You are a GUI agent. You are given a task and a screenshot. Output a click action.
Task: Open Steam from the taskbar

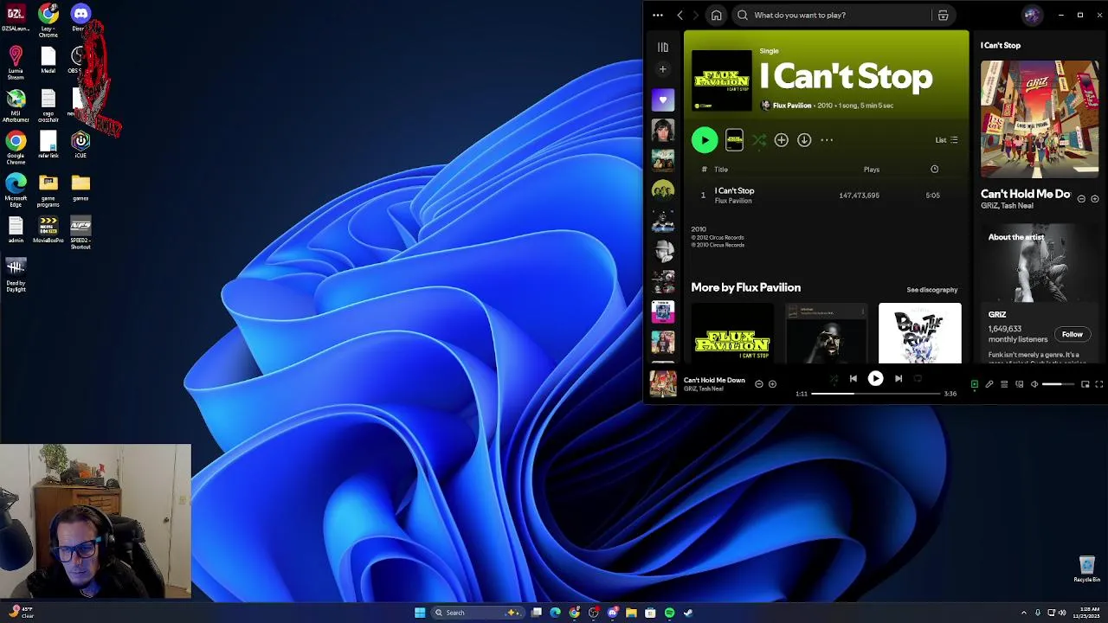pyautogui.click(x=688, y=613)
